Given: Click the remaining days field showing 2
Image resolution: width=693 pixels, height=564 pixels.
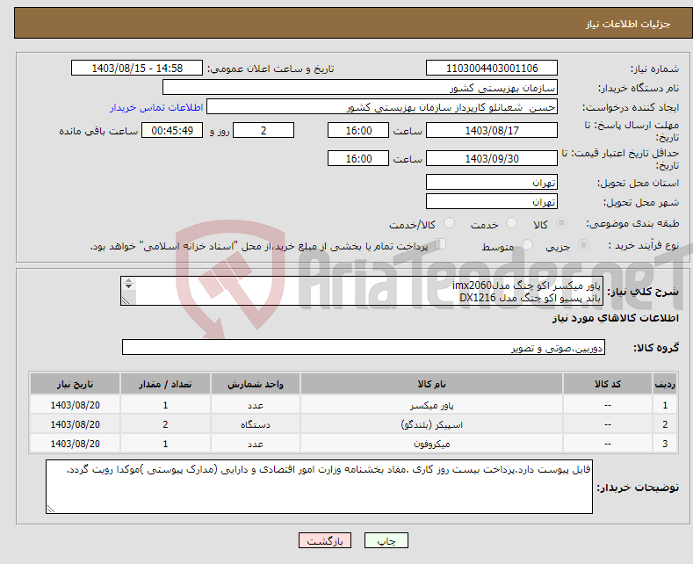Looking at the screenshot, I should pyautogui.click(x=263, y=130).
